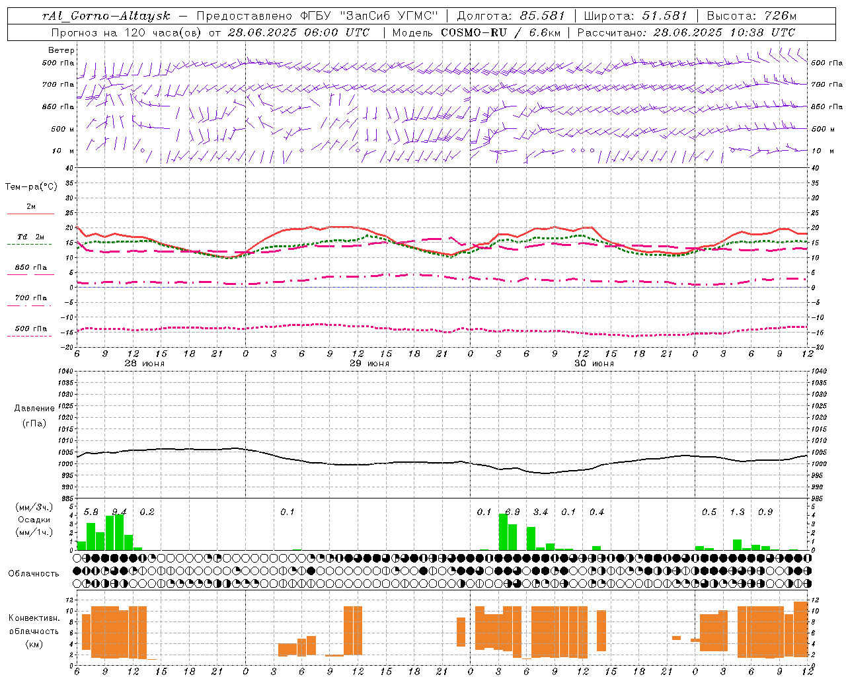Click the precipitation total value 9.4
This screenshot has width=846, height=677.
pyautogui.click(x=119, y=512)
